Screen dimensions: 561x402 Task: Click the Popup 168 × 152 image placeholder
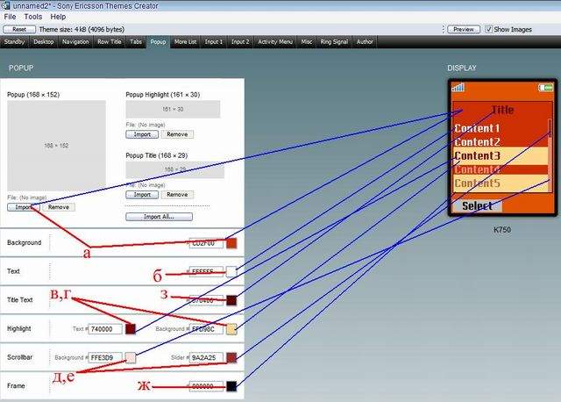pos(56,145)
